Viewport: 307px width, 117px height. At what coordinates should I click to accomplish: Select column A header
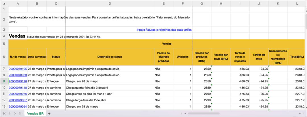[18, 3]
